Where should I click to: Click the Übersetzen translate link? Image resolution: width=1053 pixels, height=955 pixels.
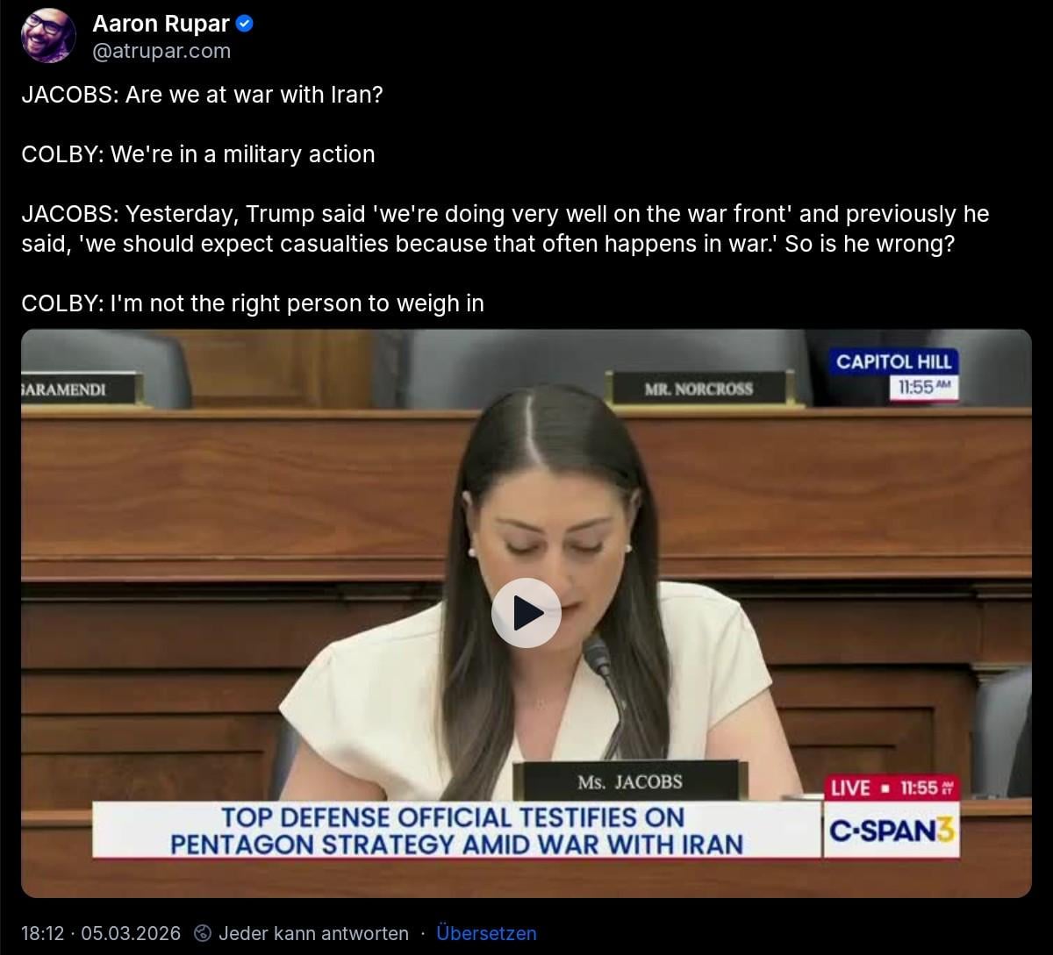click(x=486, y=933)
